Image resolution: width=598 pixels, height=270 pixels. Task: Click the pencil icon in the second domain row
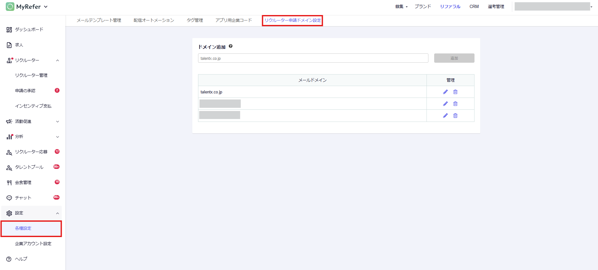(445, 104)
